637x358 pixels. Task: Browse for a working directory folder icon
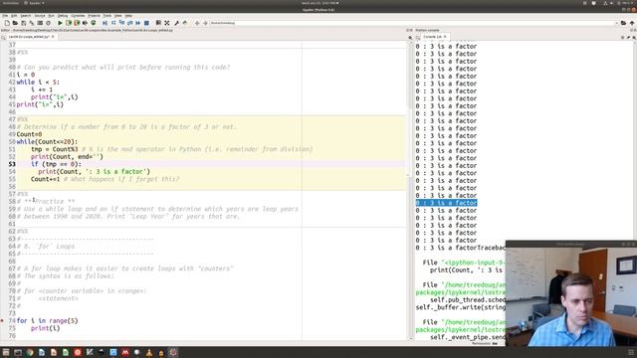(623, 23)
